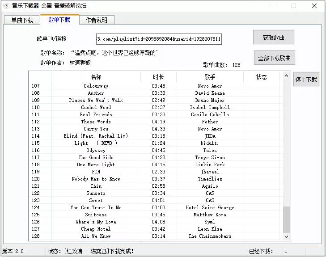Click the 全部下载歌曲 button

point(274,58)
